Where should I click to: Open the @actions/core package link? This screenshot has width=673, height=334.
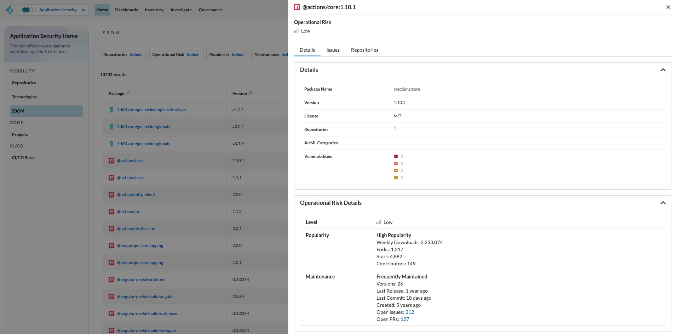tap(130, 161)
